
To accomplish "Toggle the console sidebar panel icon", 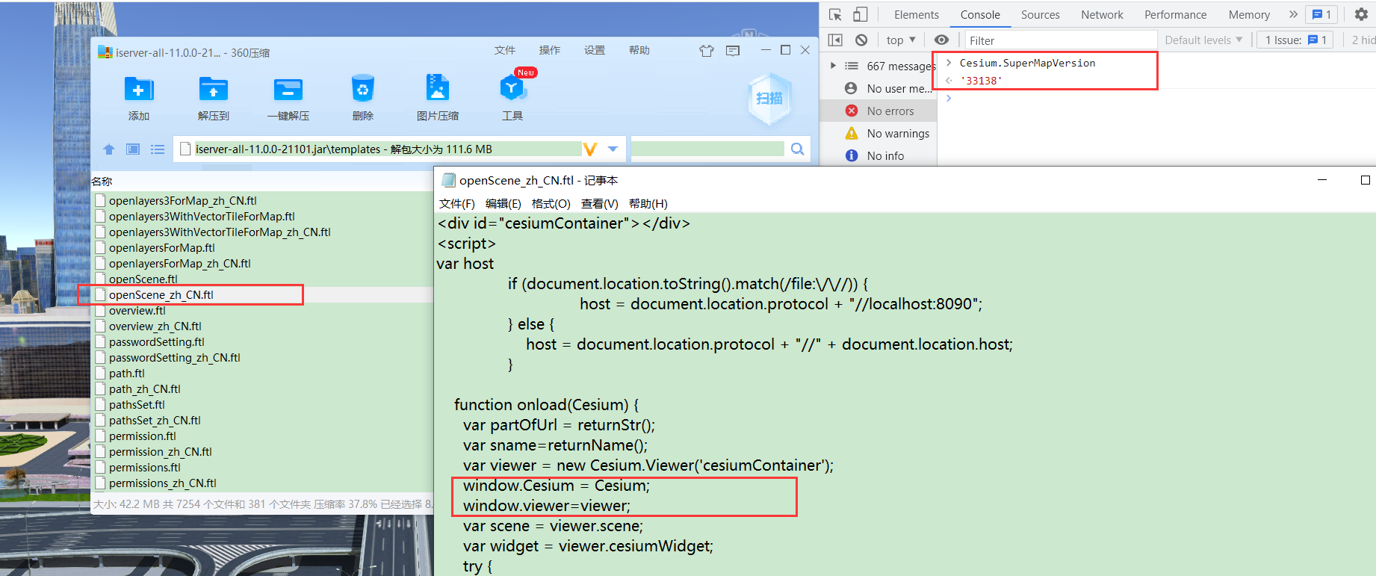I will [836, 40].
